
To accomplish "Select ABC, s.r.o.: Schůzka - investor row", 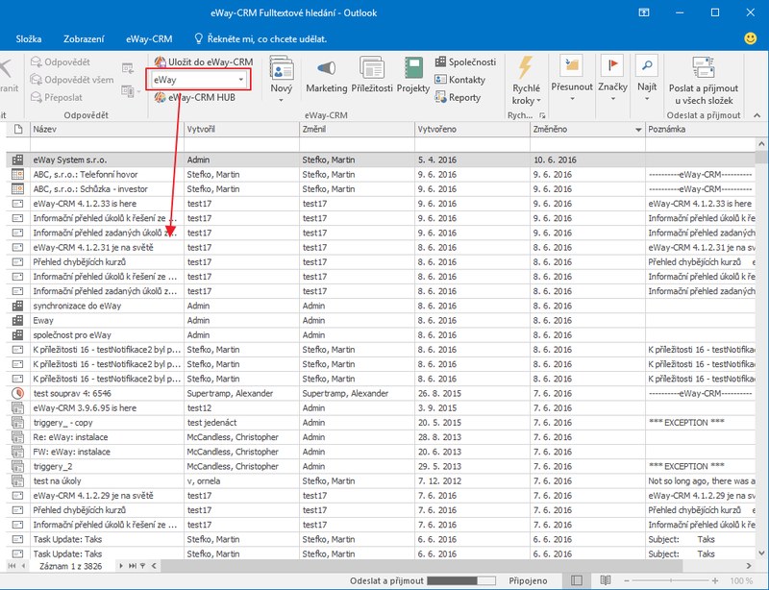I will pos(381,189).
